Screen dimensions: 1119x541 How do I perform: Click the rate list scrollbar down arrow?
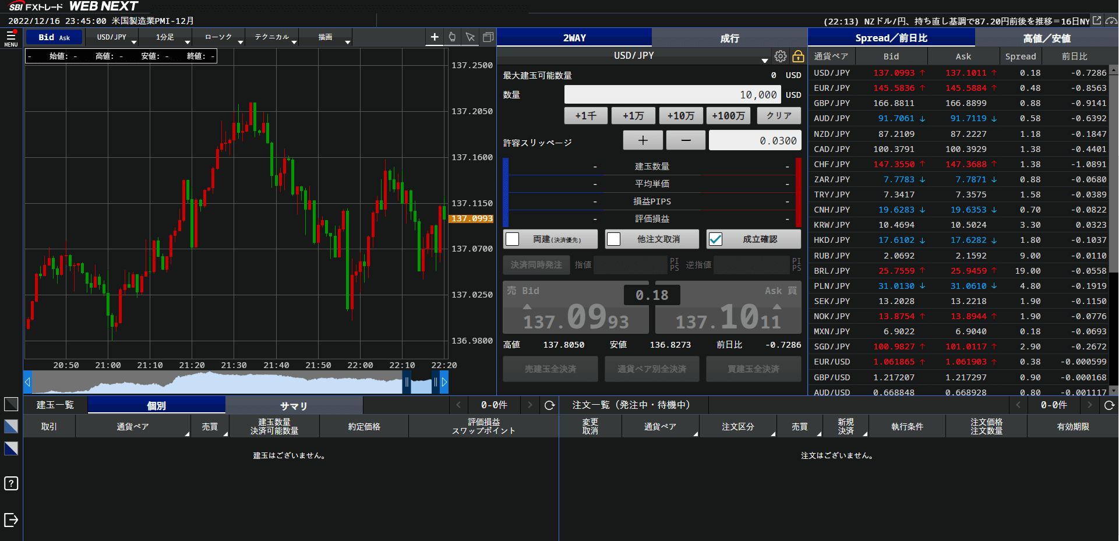click(x=1113, y=391)
